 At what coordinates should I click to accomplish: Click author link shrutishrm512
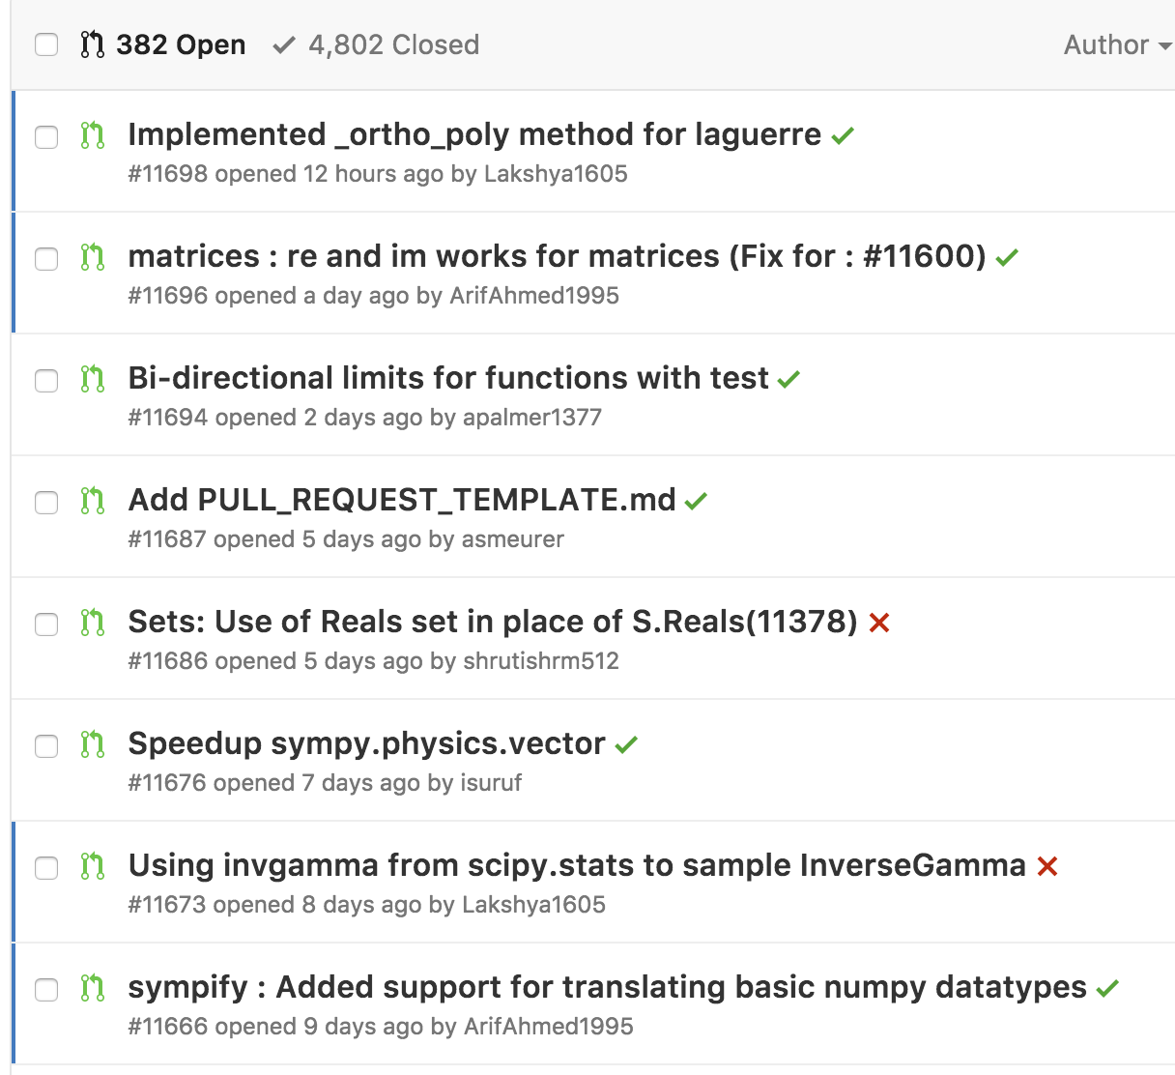point(541,661)
